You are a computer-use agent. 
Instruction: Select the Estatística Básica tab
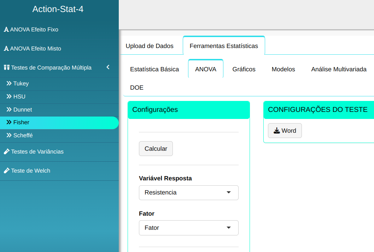(x=154, y=70)
